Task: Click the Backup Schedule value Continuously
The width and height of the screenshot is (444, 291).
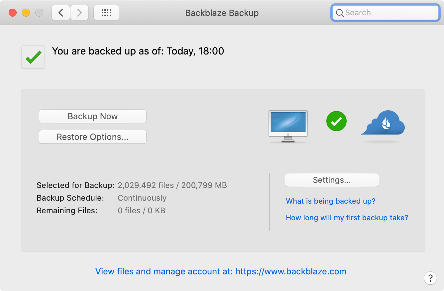Action: pyautogui.click(x=142, y=198)
